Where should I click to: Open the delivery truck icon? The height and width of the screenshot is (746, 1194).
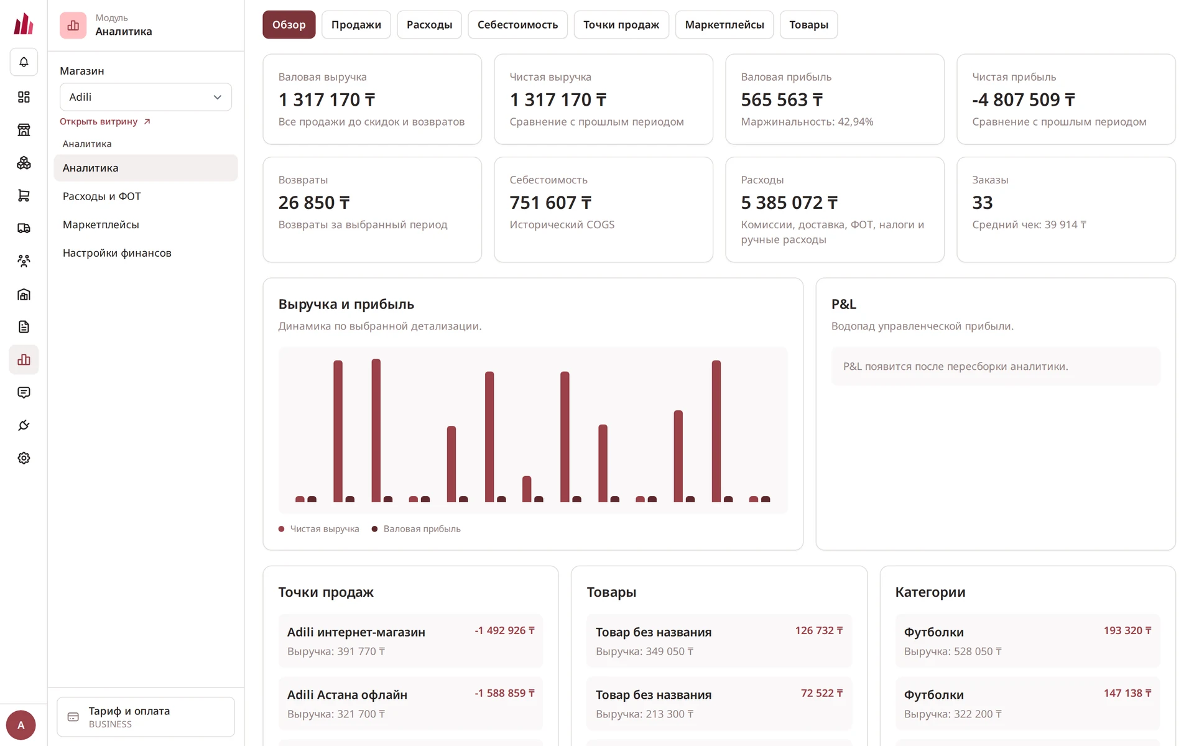click(24, 228)
